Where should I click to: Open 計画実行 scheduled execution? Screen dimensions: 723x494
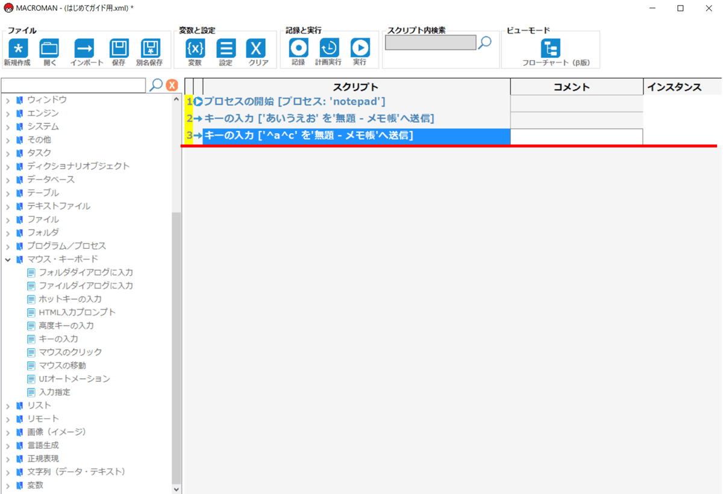click(x=329, y=52)
